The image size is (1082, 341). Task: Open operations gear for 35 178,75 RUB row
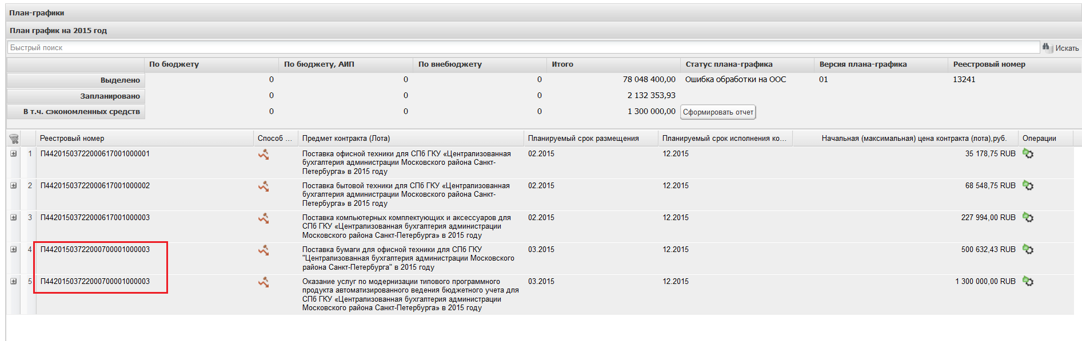tap(1028, 153)
